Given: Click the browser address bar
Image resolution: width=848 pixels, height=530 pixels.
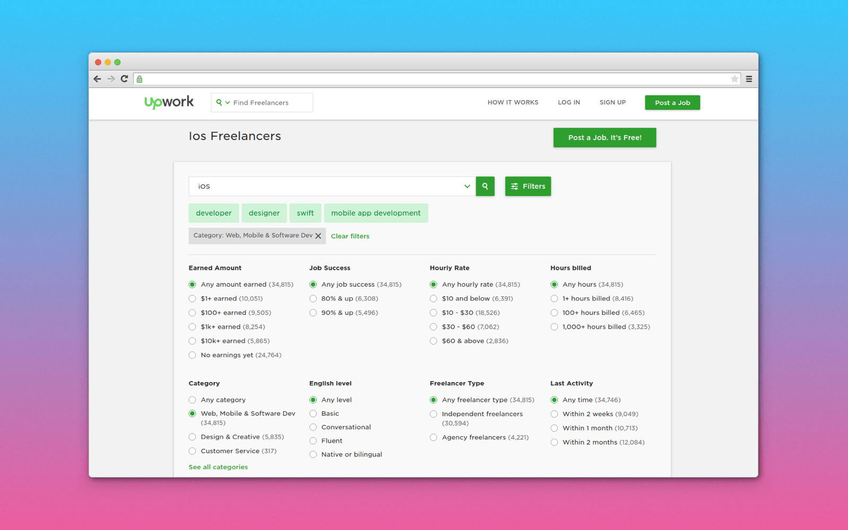Looking at the screenshot, I should pyautogui.click(x=437, y=79).
